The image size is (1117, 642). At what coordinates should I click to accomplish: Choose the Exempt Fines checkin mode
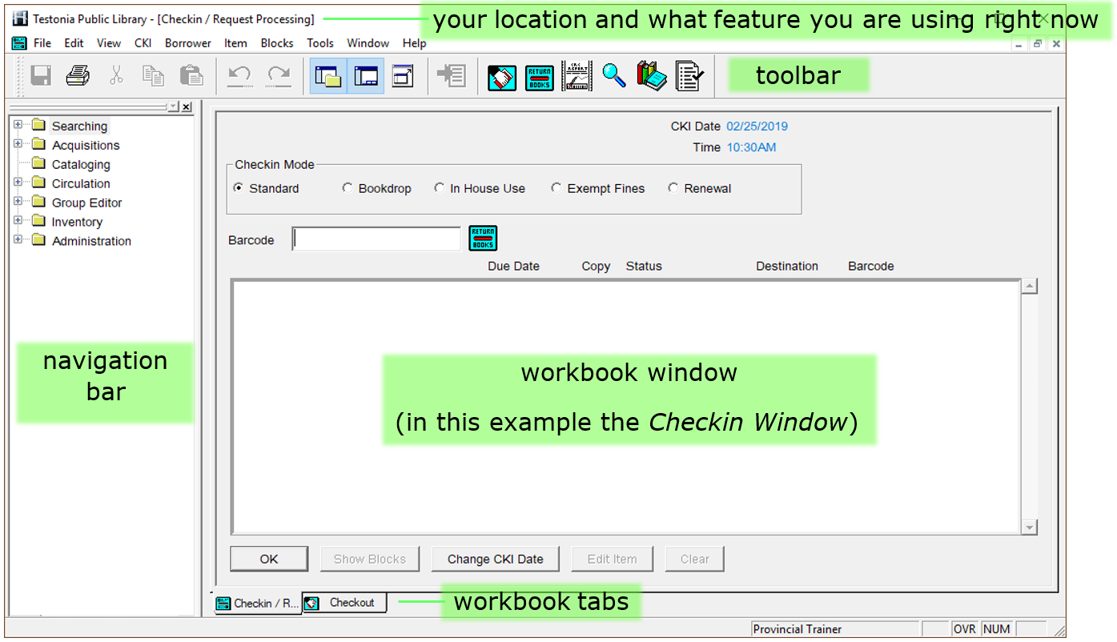click(x=556, y=188)
